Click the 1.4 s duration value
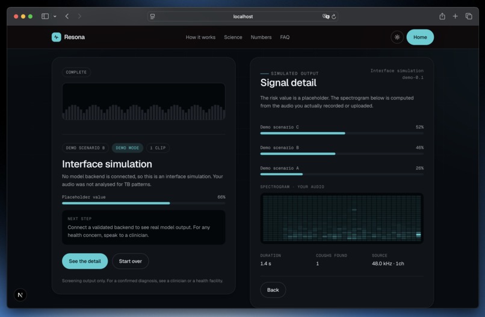The width and height of the screenshot is (485, 317). (266, 263)
